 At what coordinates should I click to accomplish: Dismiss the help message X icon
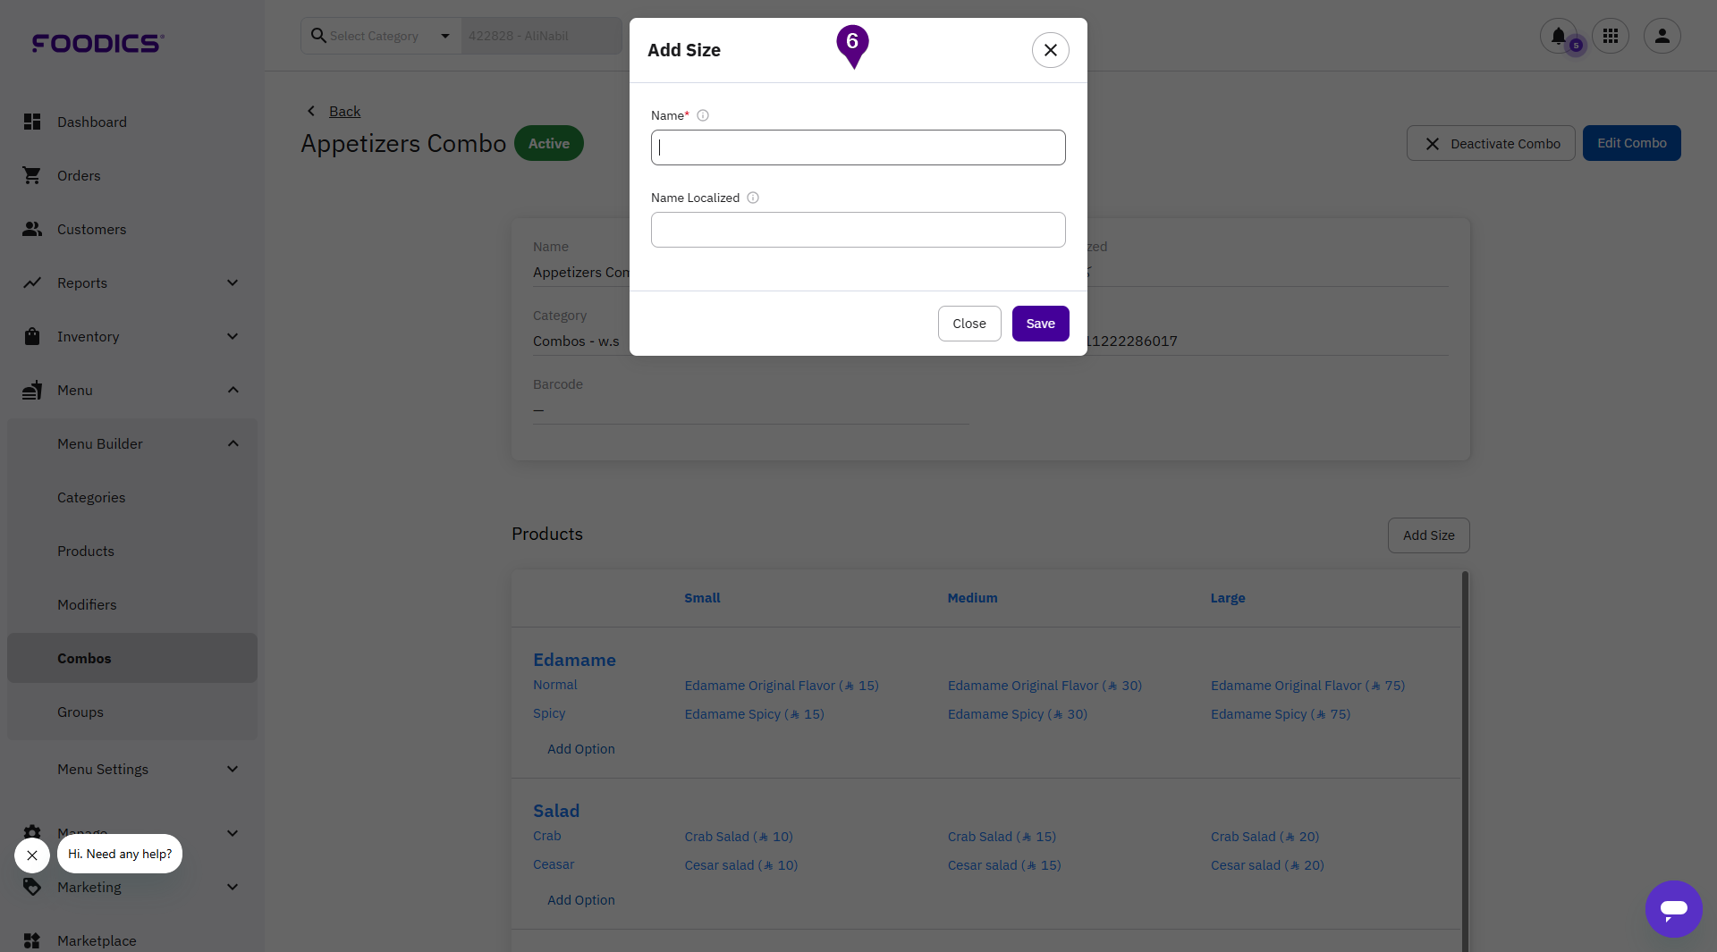(x=32, y=855)
